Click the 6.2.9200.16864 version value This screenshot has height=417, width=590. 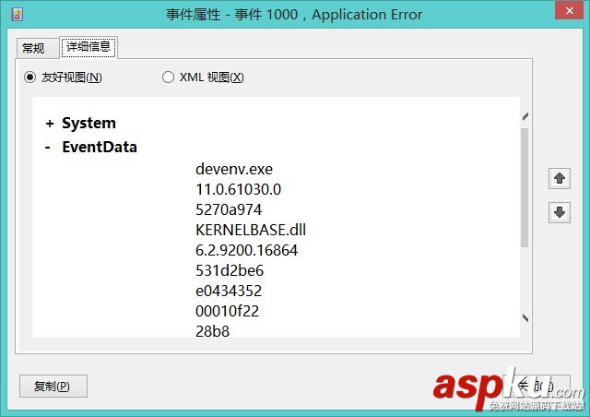[x=246, y=250]
